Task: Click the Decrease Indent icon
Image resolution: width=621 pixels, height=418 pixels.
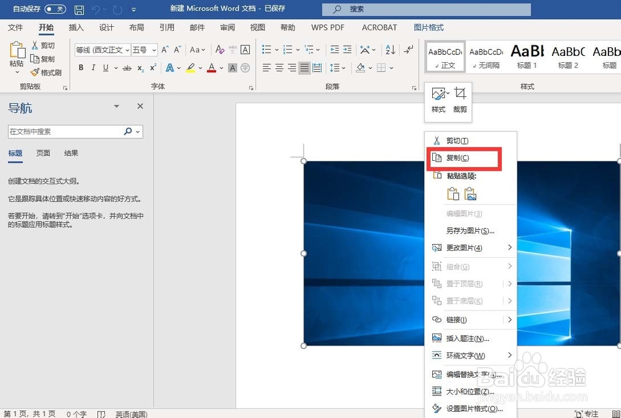Action: click(335, 50)
